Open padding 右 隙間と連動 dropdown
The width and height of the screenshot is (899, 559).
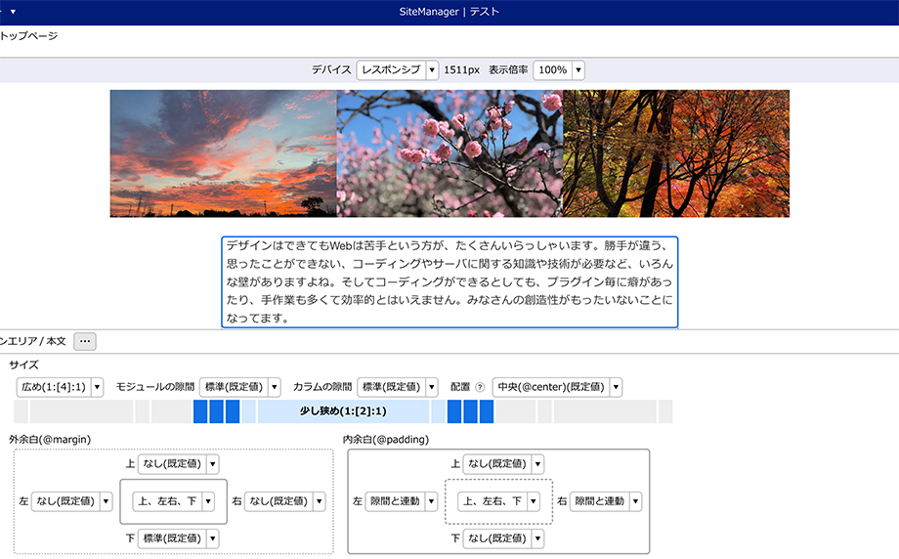pyautogui.click(x=606, y=501)
